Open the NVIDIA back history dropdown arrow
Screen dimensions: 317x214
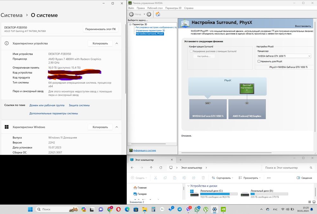[x=144, y=14]
